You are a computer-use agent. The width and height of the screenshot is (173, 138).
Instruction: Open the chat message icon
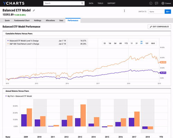(x=156, y=3)
